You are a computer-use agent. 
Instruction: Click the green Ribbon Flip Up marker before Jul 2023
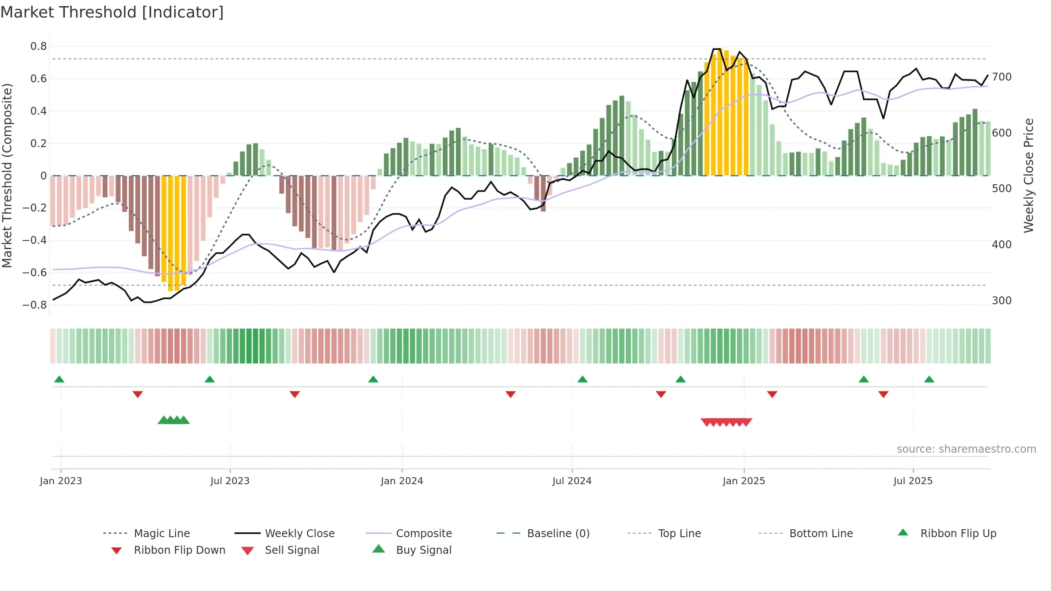pyautogui.click(x=210, y=379)
